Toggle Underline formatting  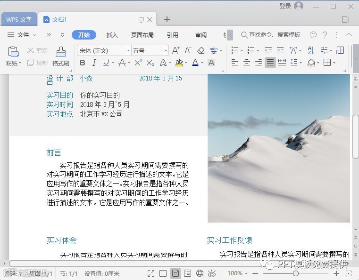pyautogui.click(x=106, y=63)
